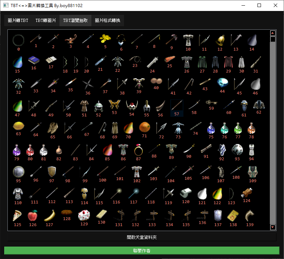Pick the carrot icon numbered 25
The height and width of the screenshot is (259, 284).
[170, 59]
